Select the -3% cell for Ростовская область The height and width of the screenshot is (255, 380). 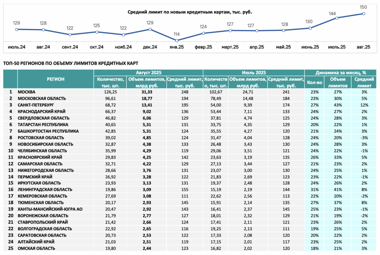364,138
